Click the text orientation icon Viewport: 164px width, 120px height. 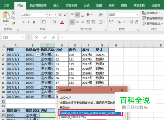pyautogui.click(x=88, y=14)
